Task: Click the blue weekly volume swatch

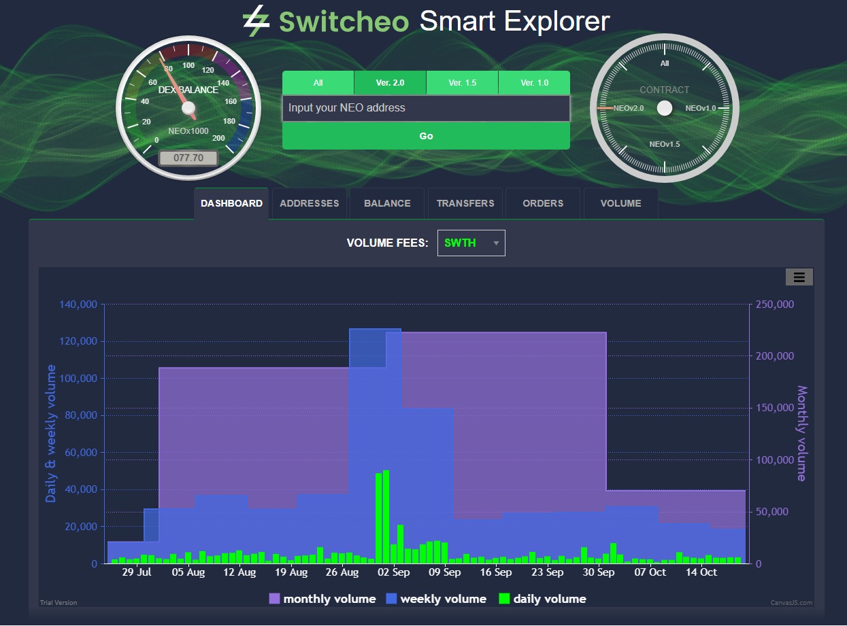Action: pos(392,599)
